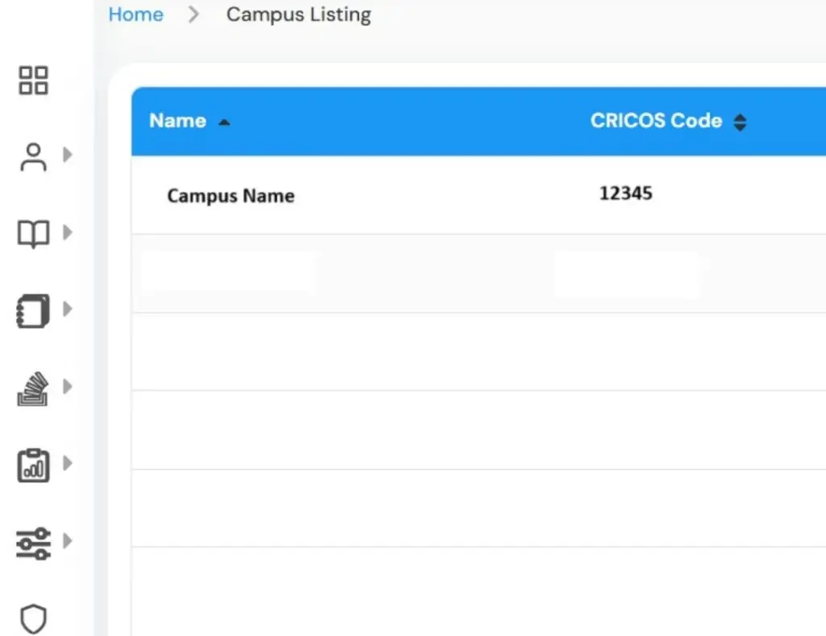
Task: Expand the arrow beside the stacked books icon
Action: 68,386
